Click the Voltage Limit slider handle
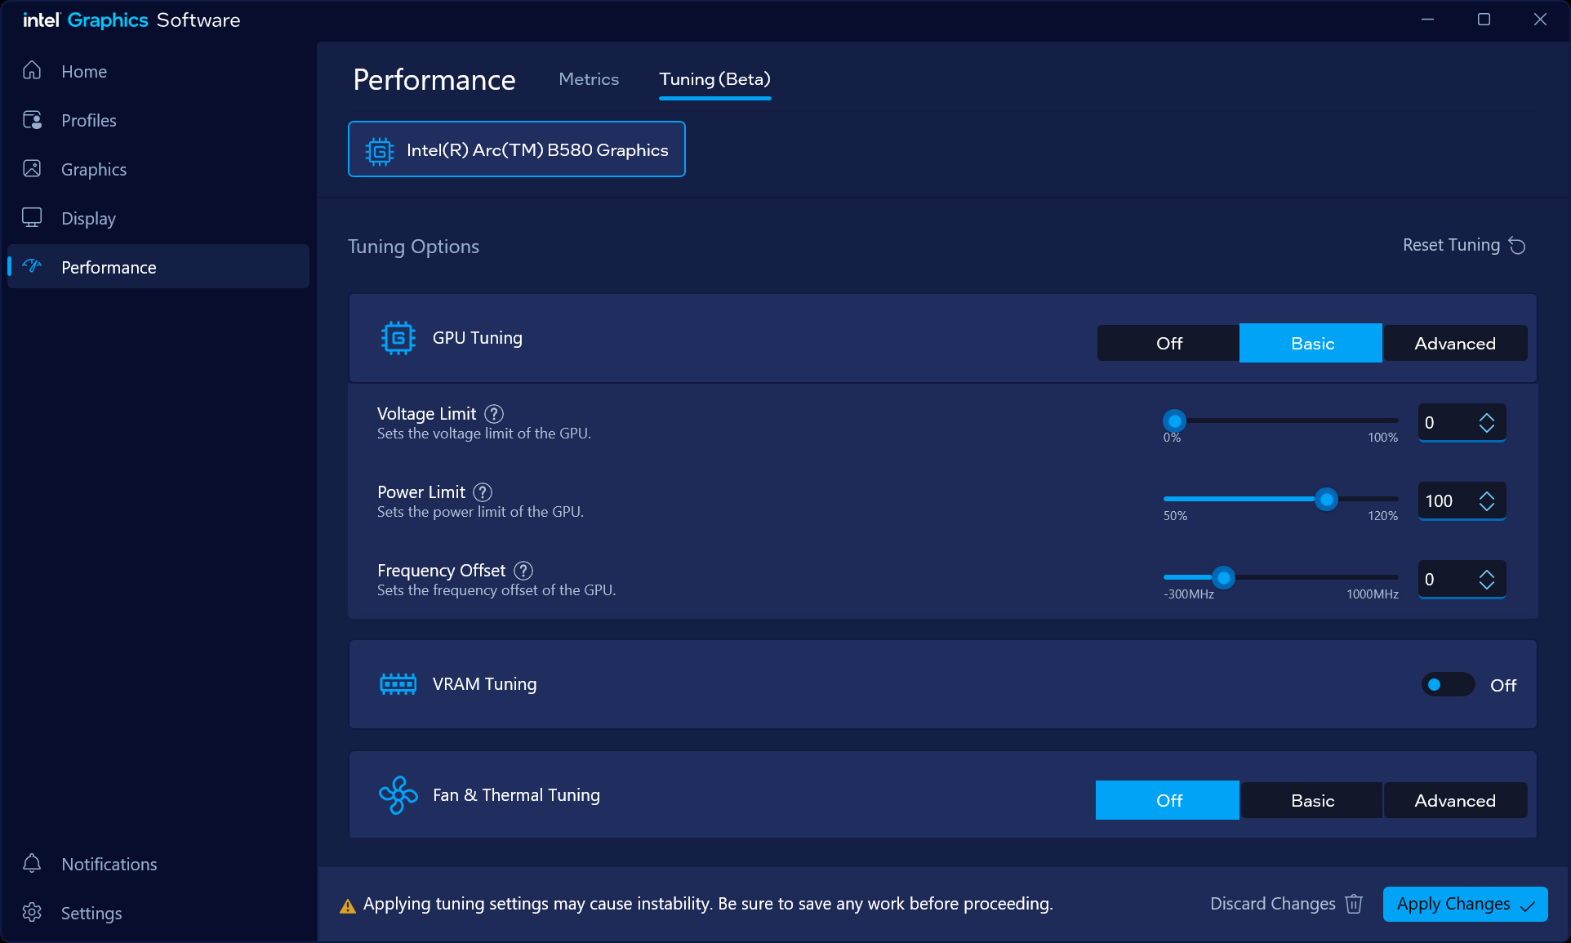This screenshot has height=943, width=1571. point(1174,420)
